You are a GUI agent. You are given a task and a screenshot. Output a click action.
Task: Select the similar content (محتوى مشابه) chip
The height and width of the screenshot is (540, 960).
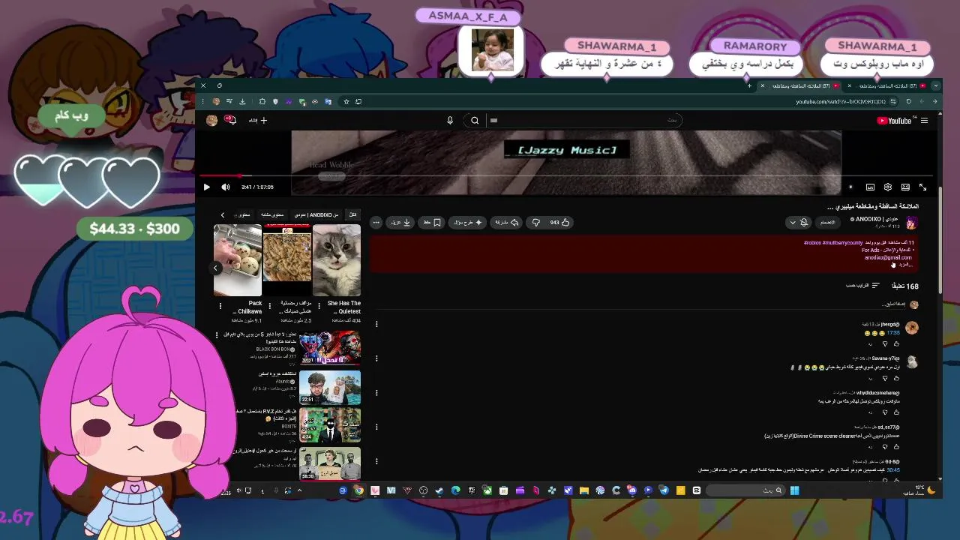[x=272, y=214]
